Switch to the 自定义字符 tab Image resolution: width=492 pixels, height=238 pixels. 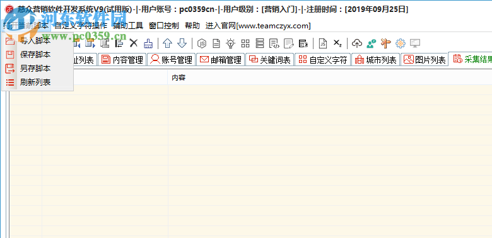[322, 59]
